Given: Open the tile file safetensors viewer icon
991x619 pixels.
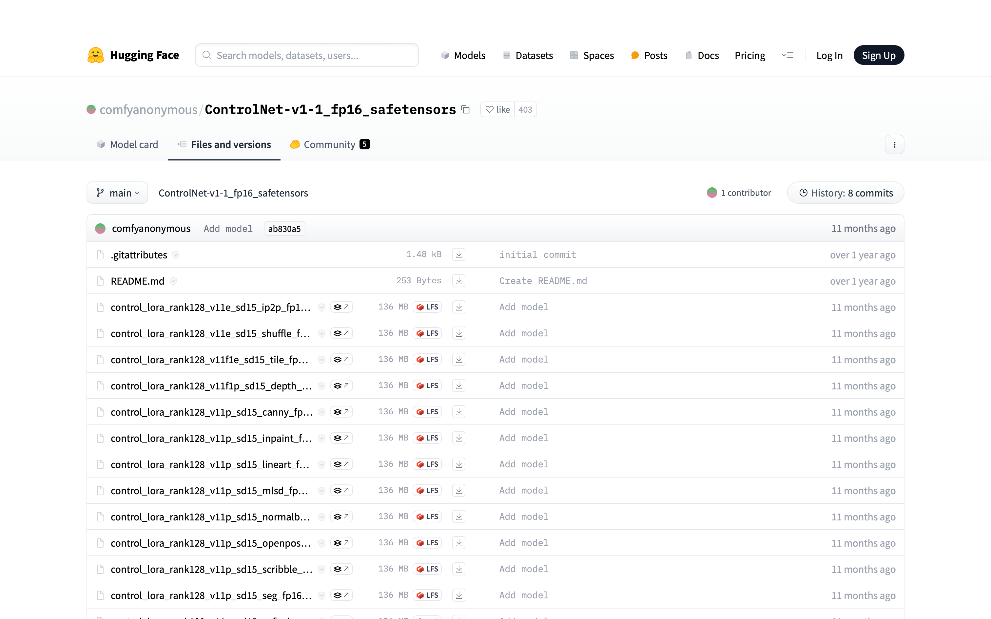Looking at the screenshot, I should (x=341, y=360).
